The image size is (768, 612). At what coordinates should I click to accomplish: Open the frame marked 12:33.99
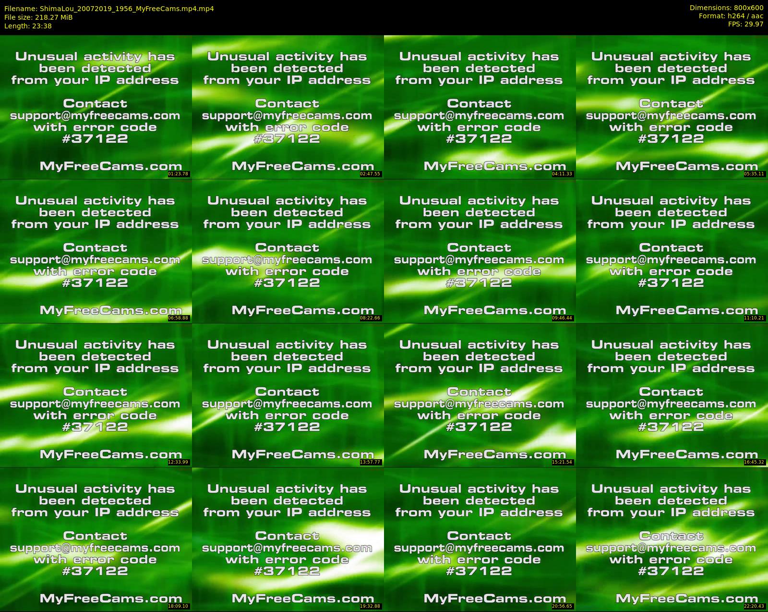tap(96, 395)
